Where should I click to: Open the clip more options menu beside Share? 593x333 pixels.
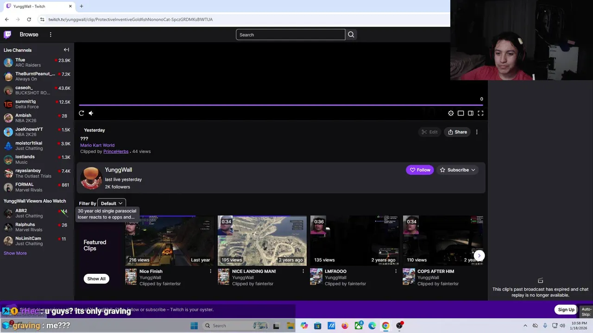pos(477,132)
